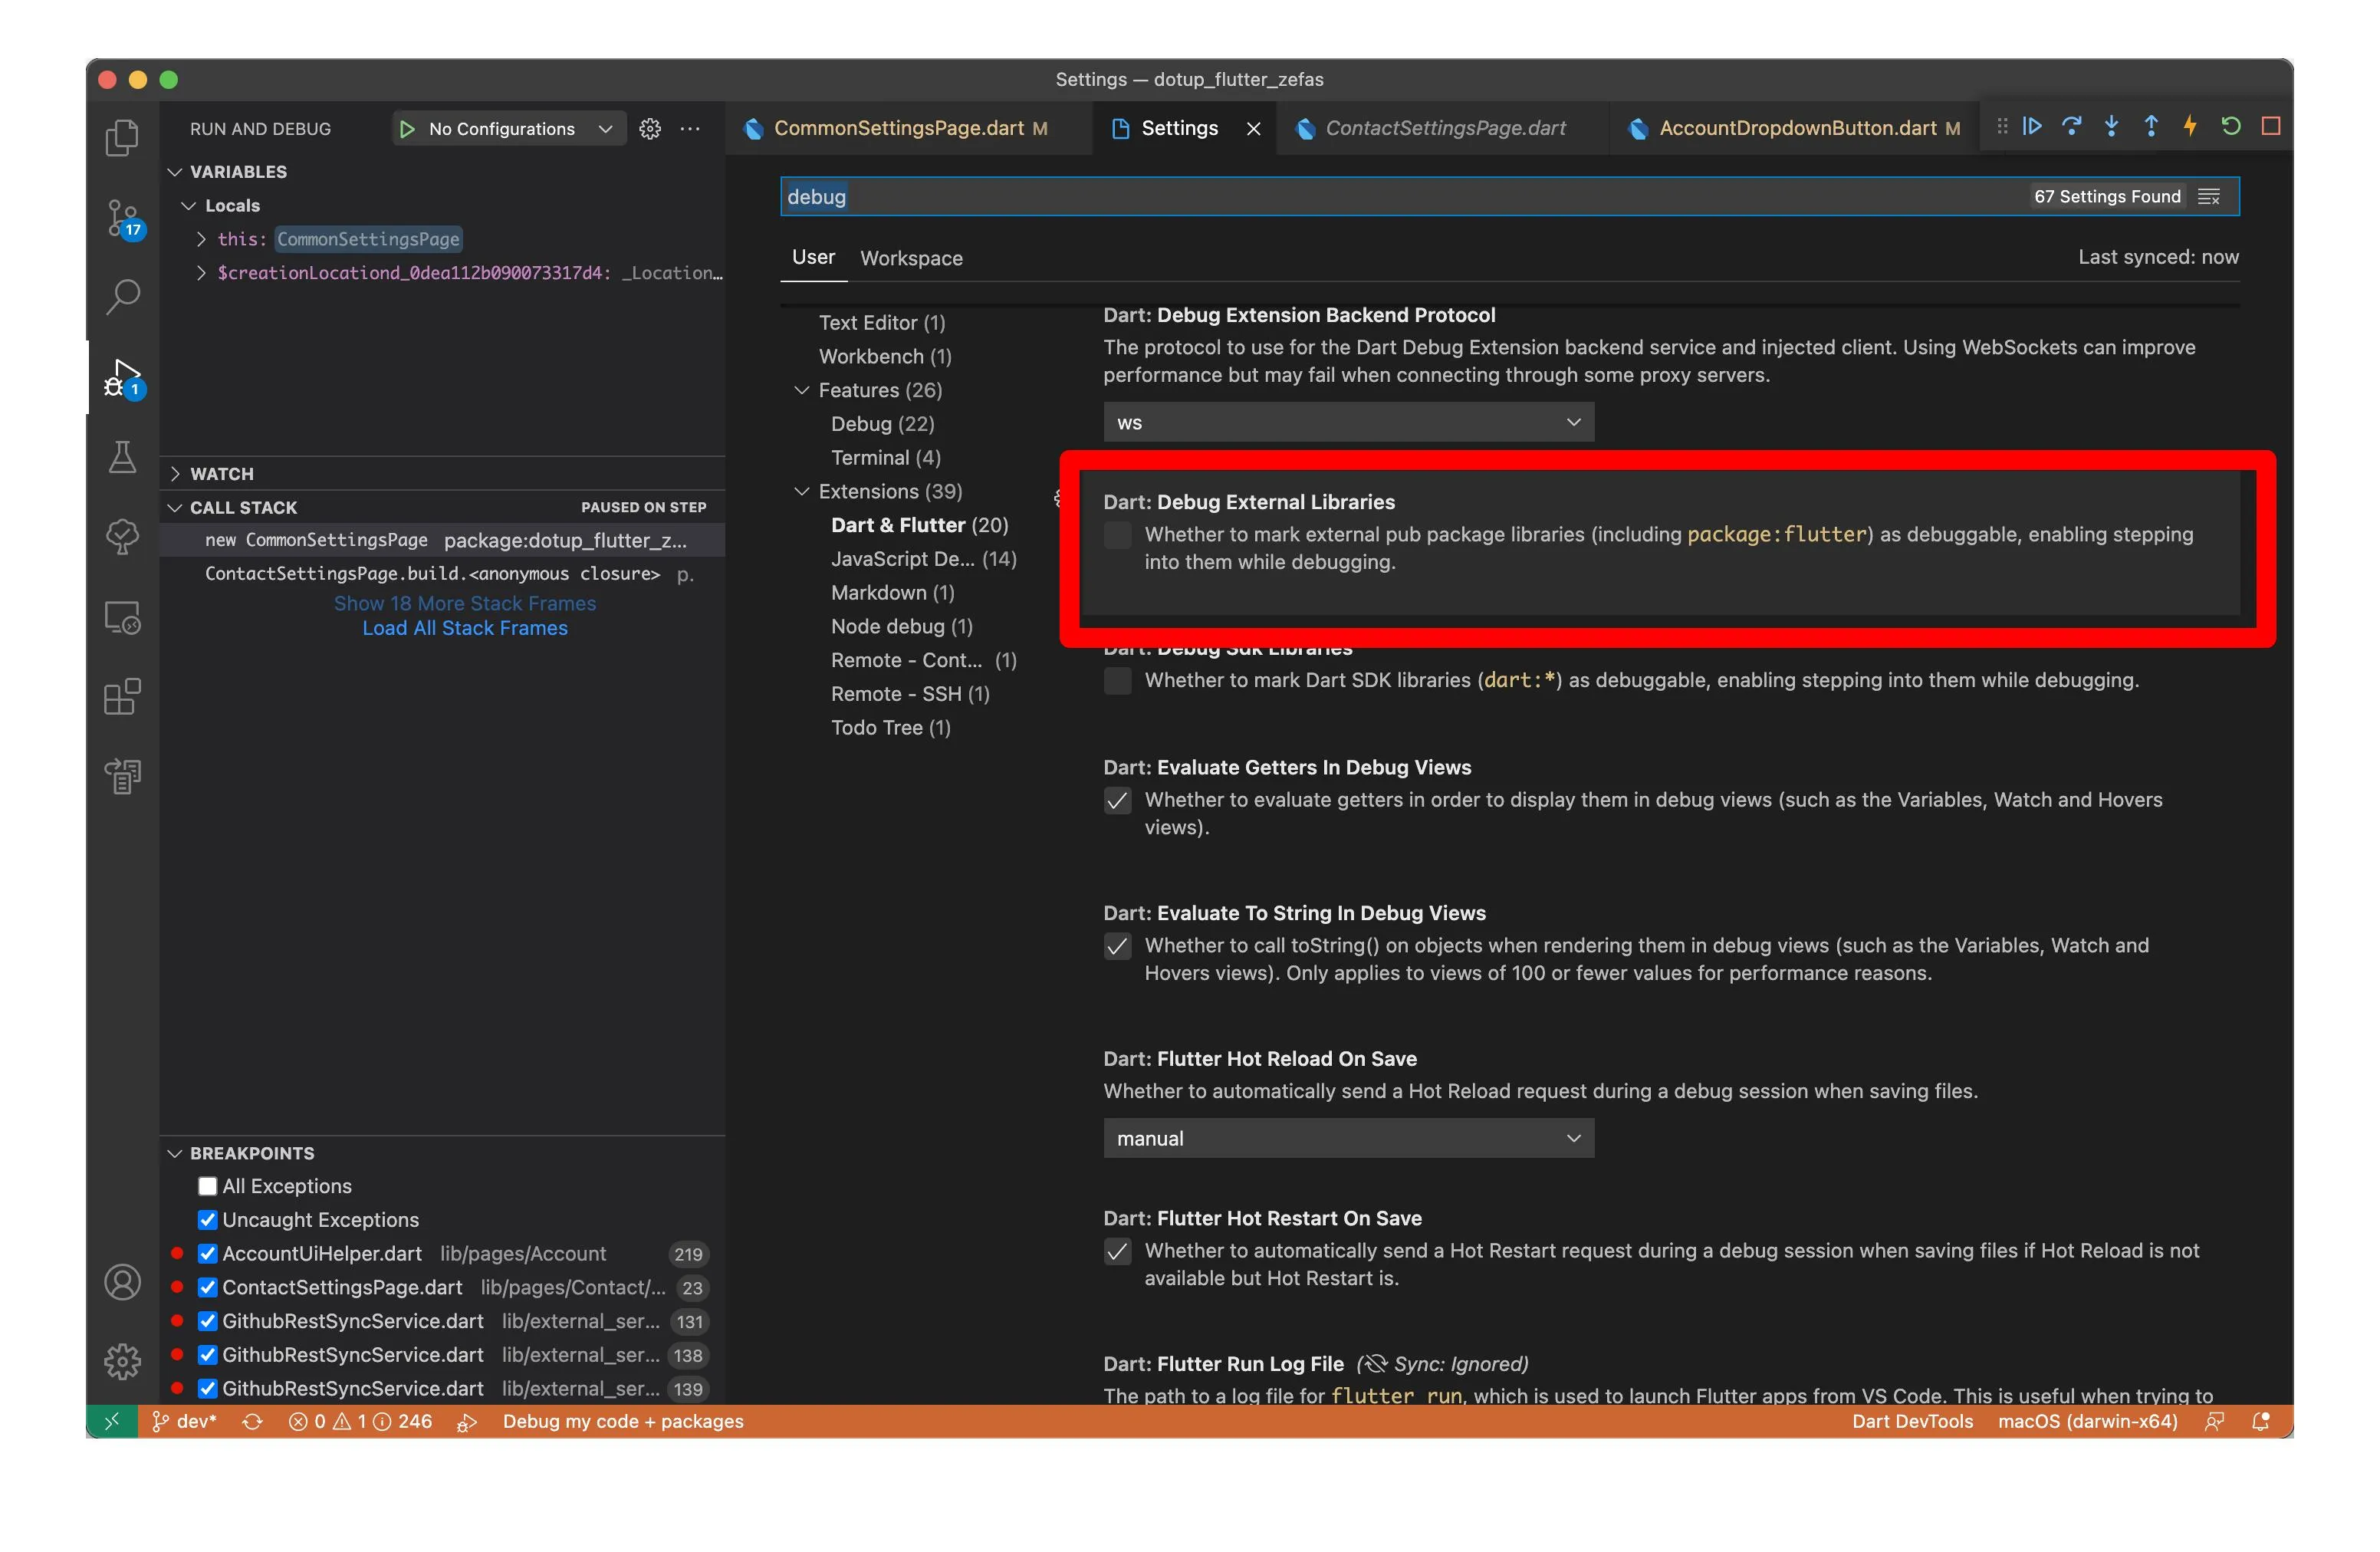Open the CommonSettingsPage.dart editor tab
The image size is (2380, 1552).
pyautogui.click(x=898, y=128)
